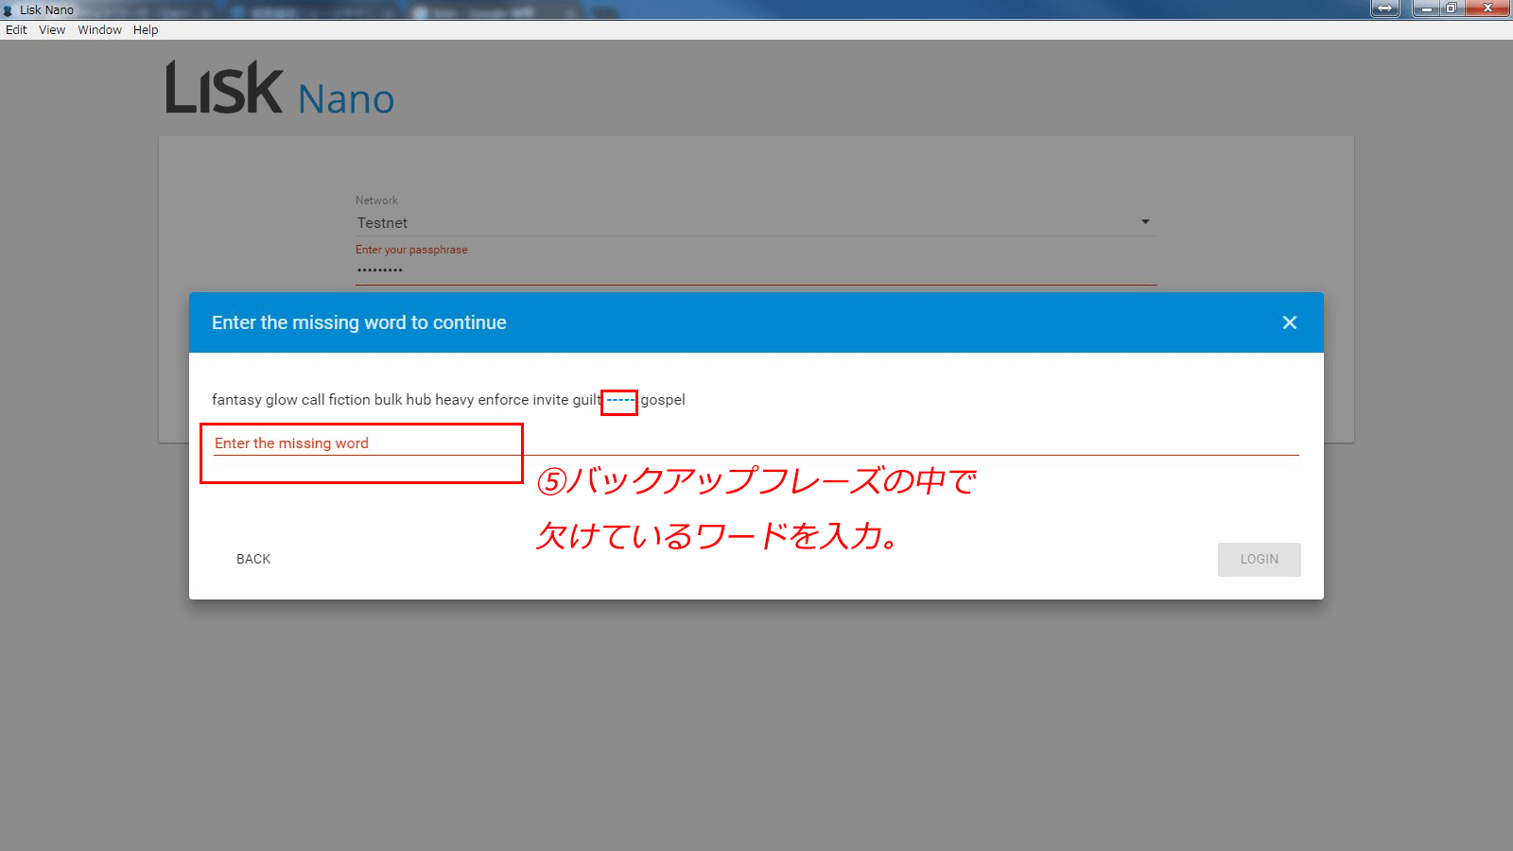Open the View menu
This screenshot has width=1513, height=851.
click(x=52, y=30)
